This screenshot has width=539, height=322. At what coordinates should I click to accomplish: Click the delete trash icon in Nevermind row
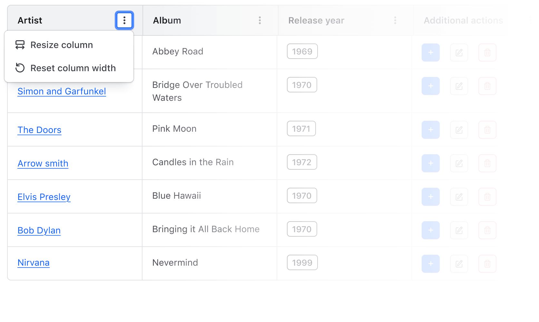tap(487, 264)
